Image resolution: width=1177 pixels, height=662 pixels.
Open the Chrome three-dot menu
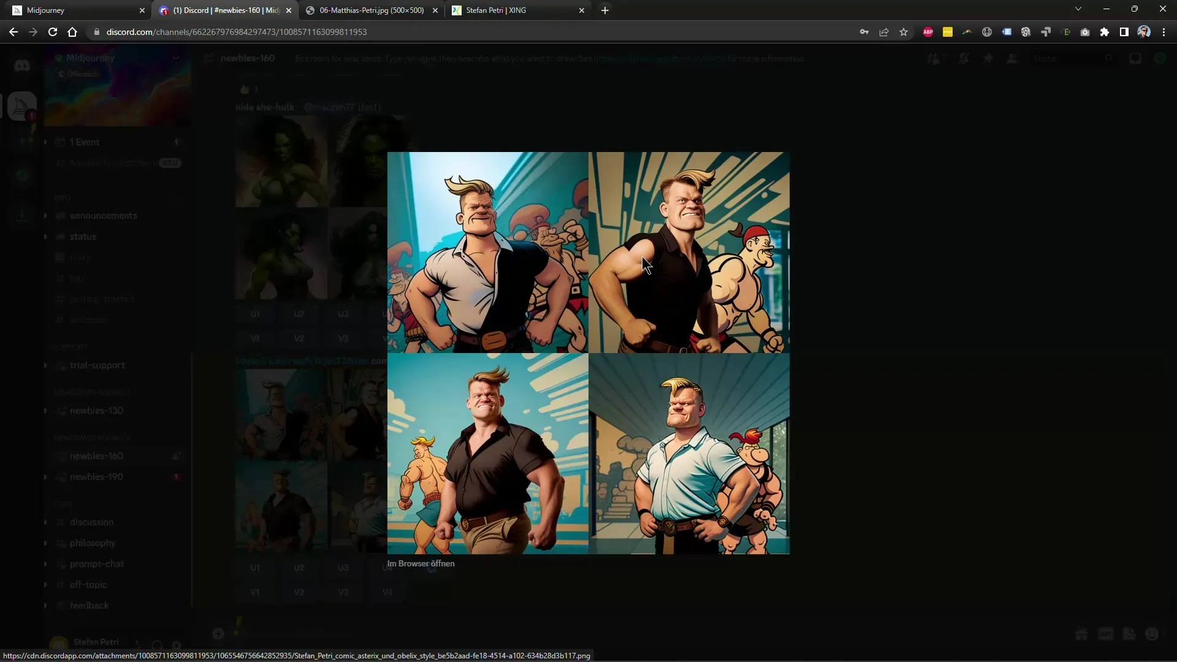pyautogui.click(x=1164, y=32)
